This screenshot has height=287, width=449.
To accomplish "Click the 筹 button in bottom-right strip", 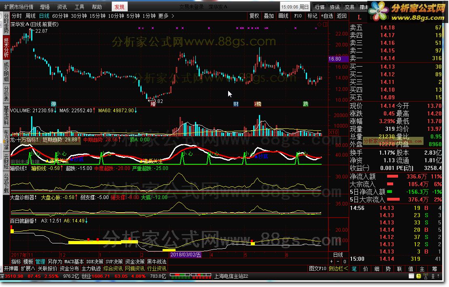I will pyautogui.click(x=435, y=269).
